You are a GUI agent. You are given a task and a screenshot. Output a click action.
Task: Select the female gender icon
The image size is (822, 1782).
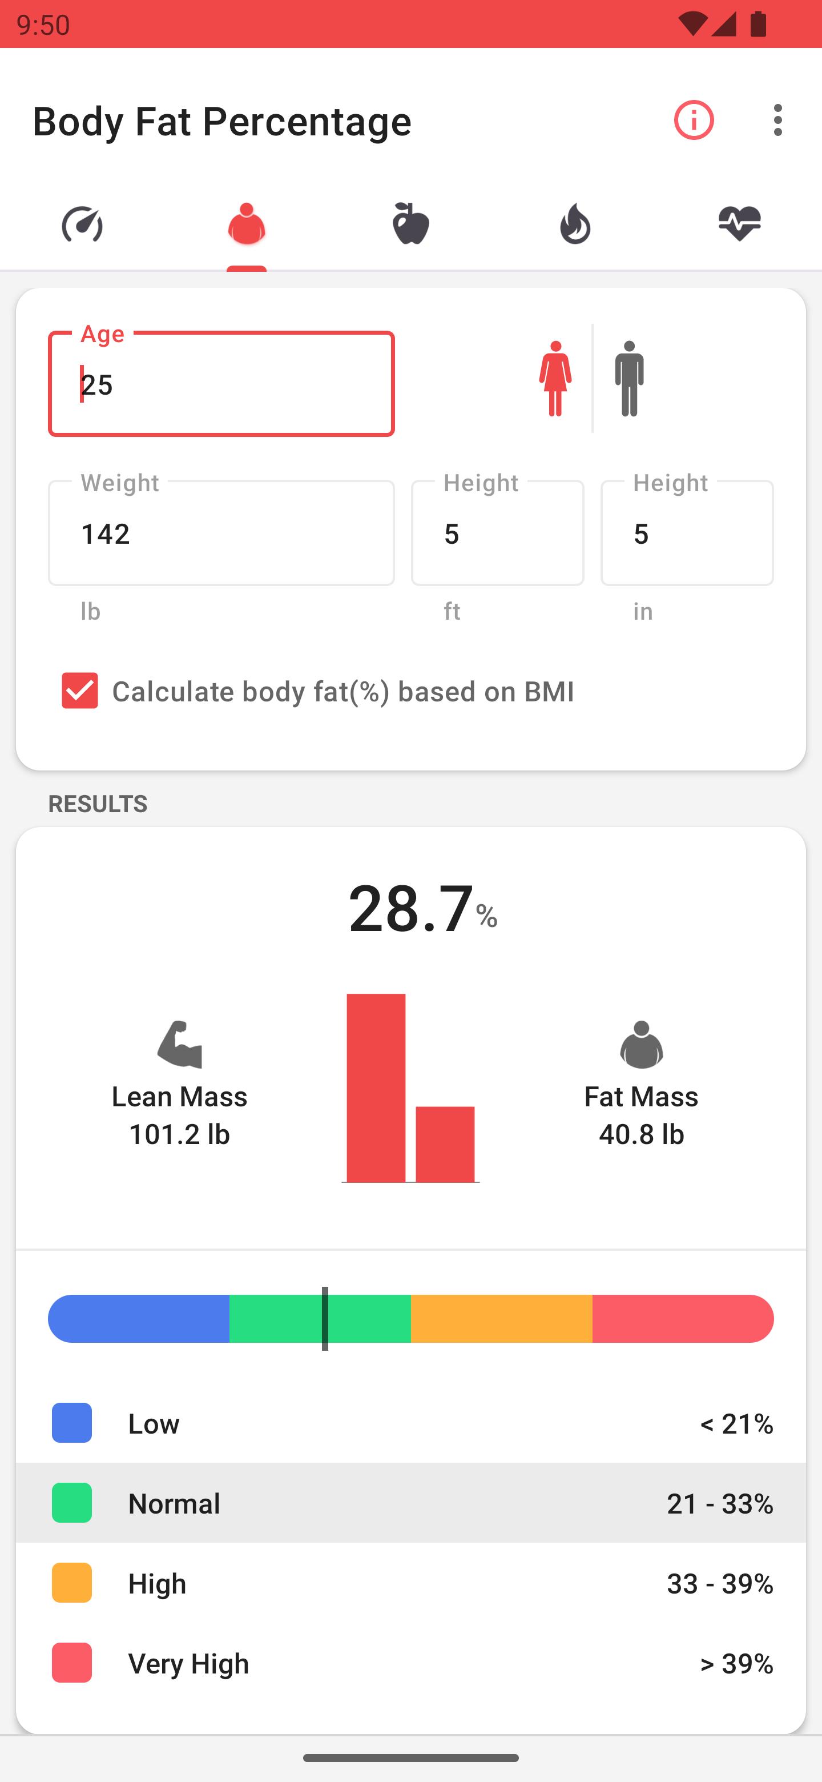click(555, 379)
